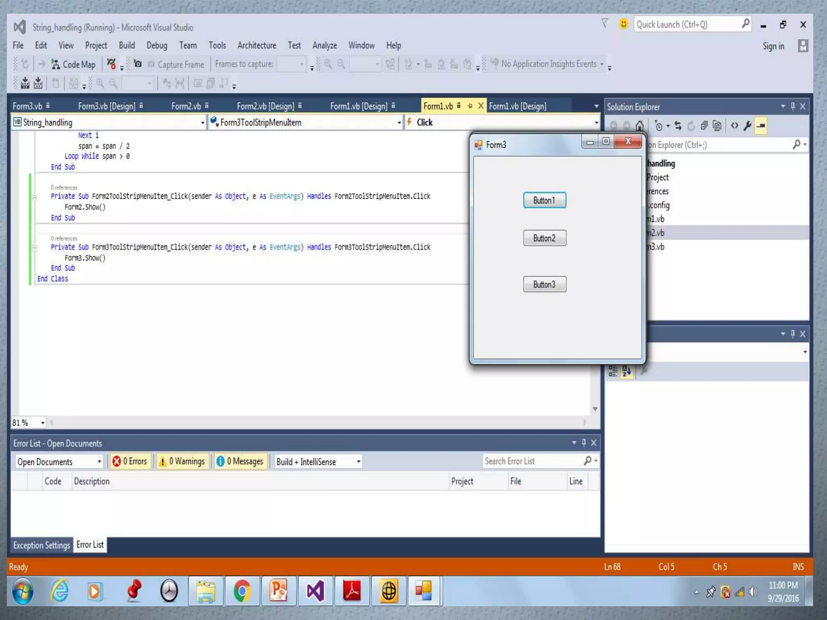Open the Debug menu

157,45
